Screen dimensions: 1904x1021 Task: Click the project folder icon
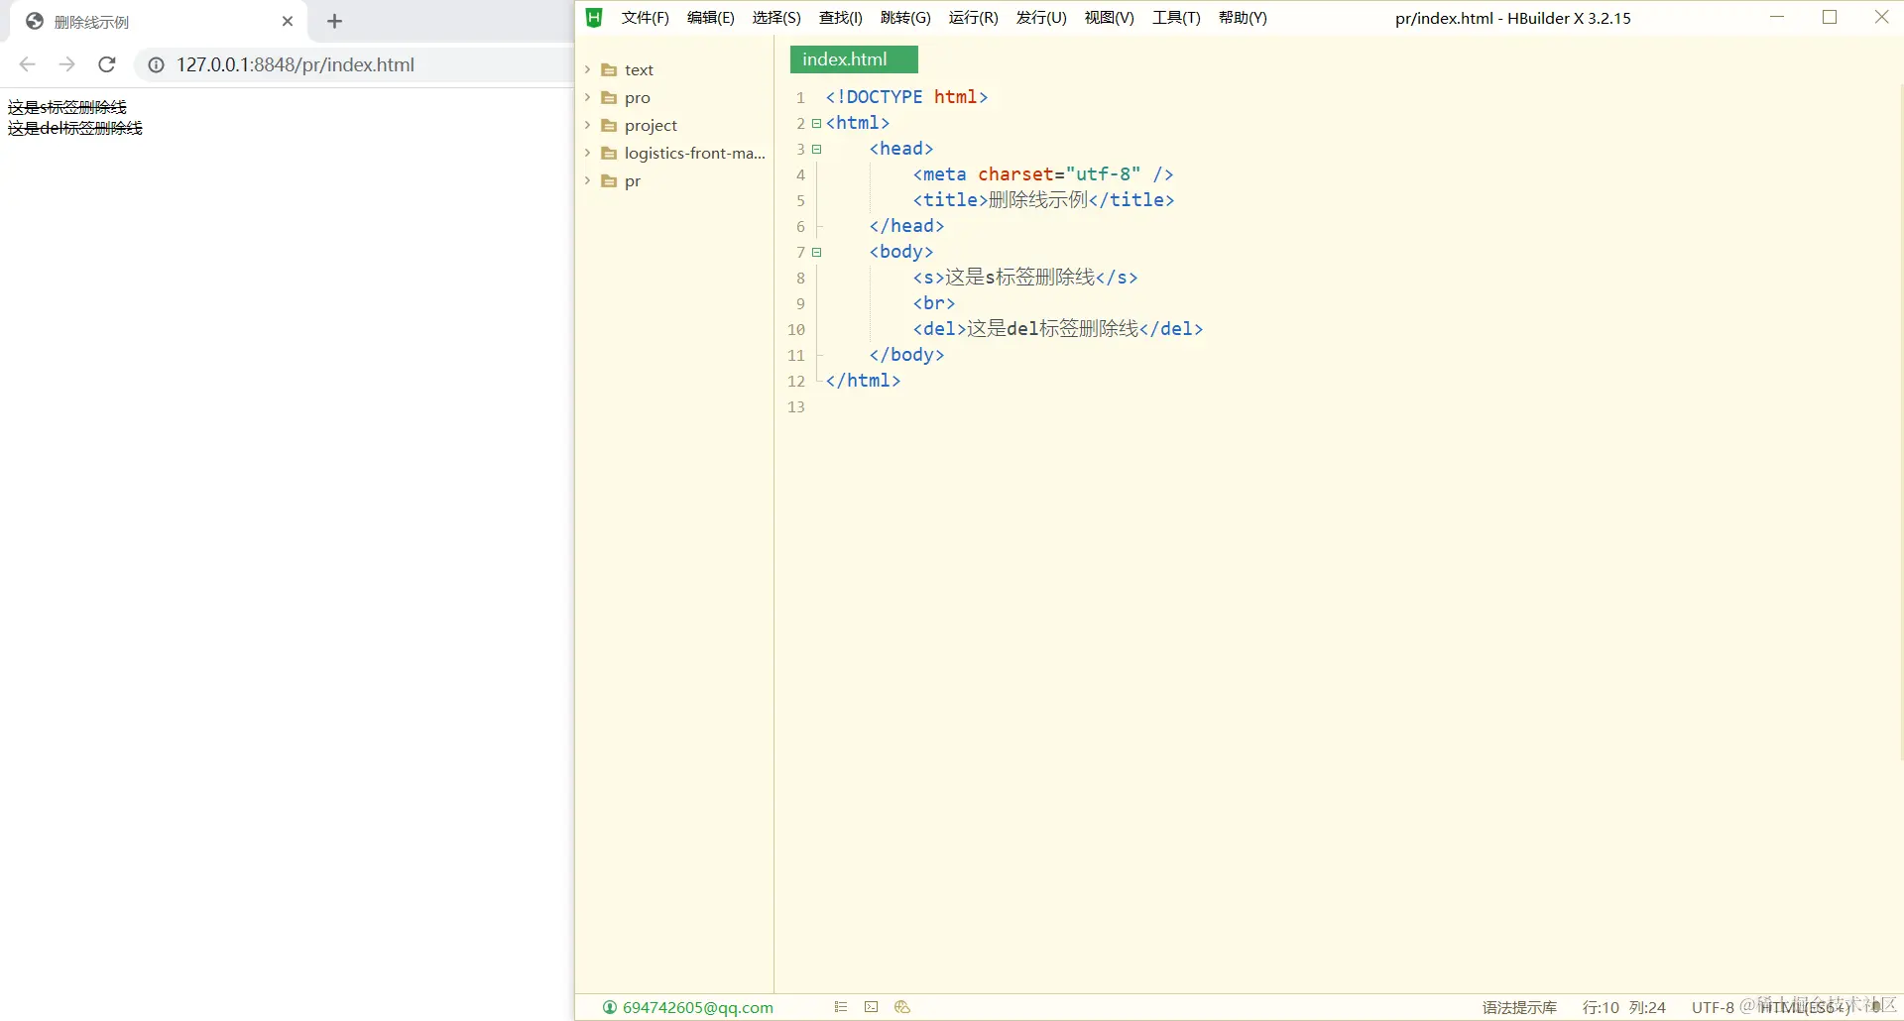click(x=609, y=126)
